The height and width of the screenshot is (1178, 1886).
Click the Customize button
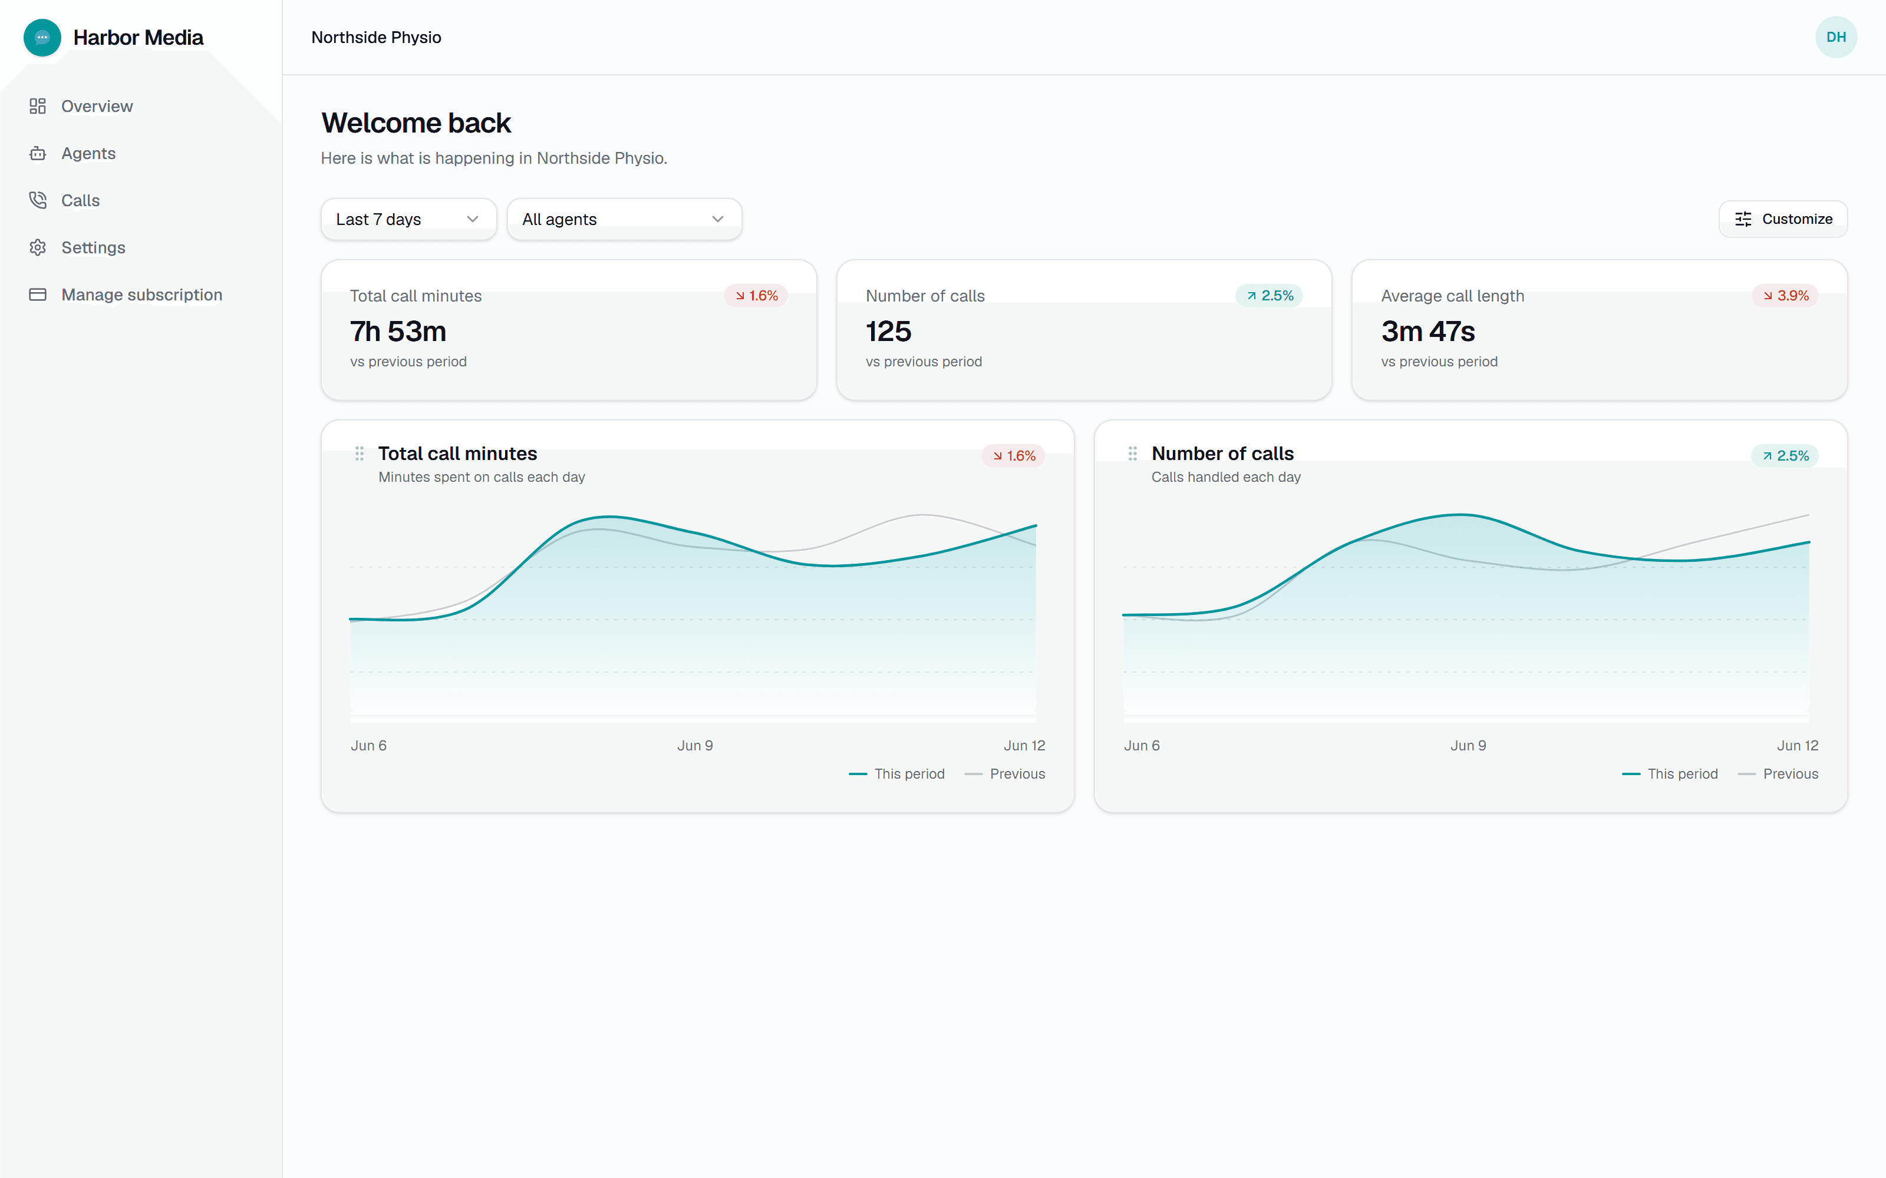tap(1783, 219)
